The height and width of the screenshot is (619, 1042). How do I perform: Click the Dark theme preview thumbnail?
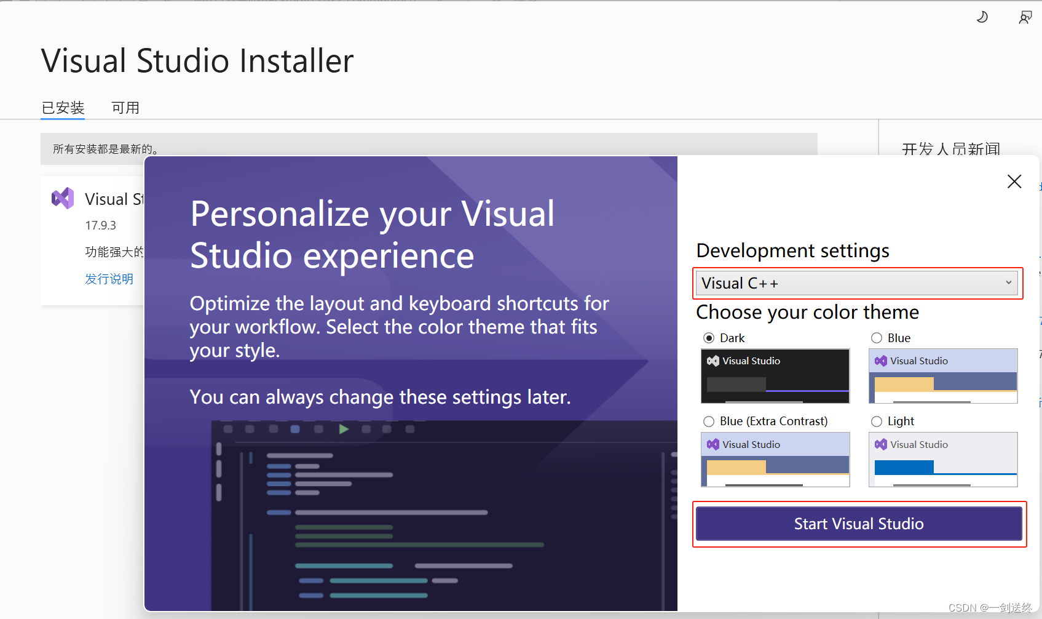pos(775,376)
